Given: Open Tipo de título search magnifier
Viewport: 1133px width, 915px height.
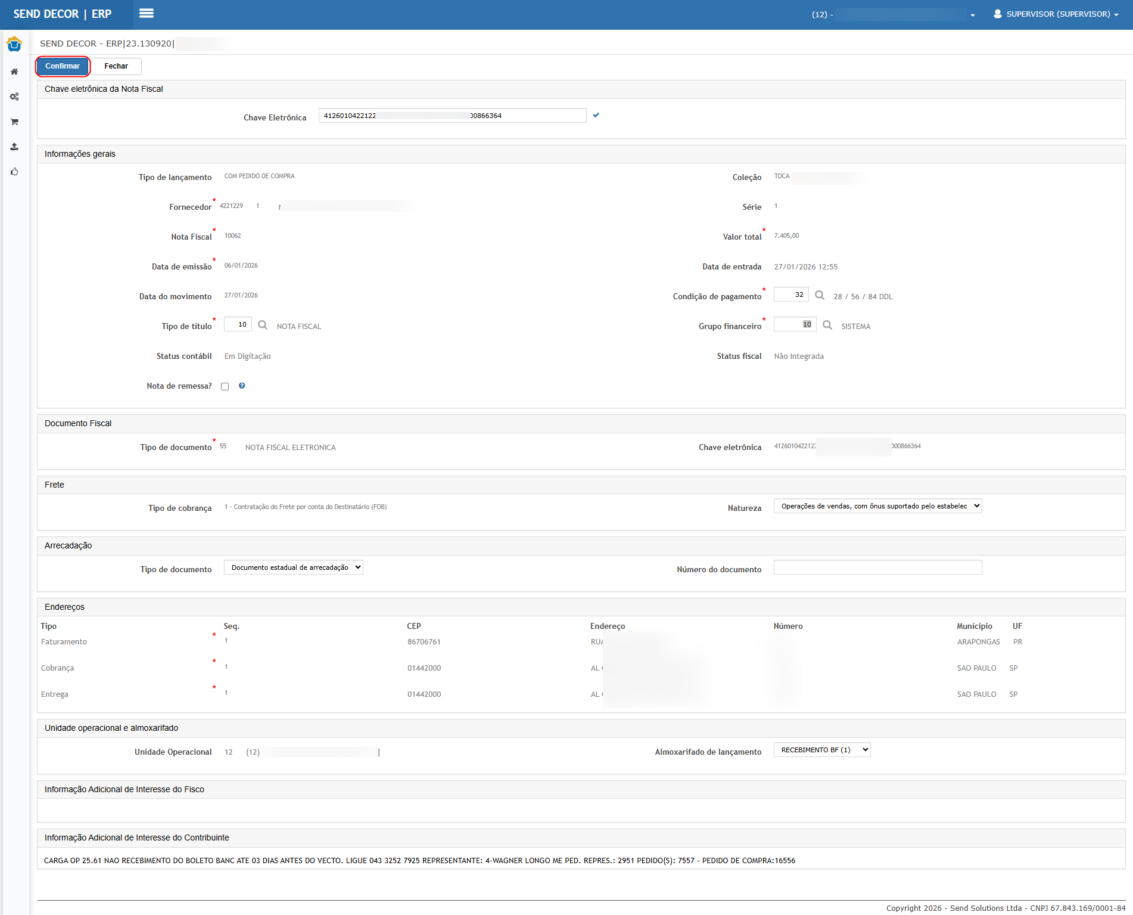Looking at the screenshot, I should 263,325.
